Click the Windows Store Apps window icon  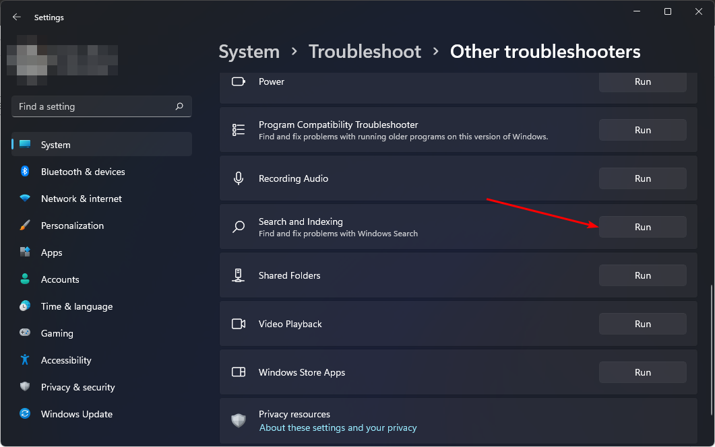(239, 372)
